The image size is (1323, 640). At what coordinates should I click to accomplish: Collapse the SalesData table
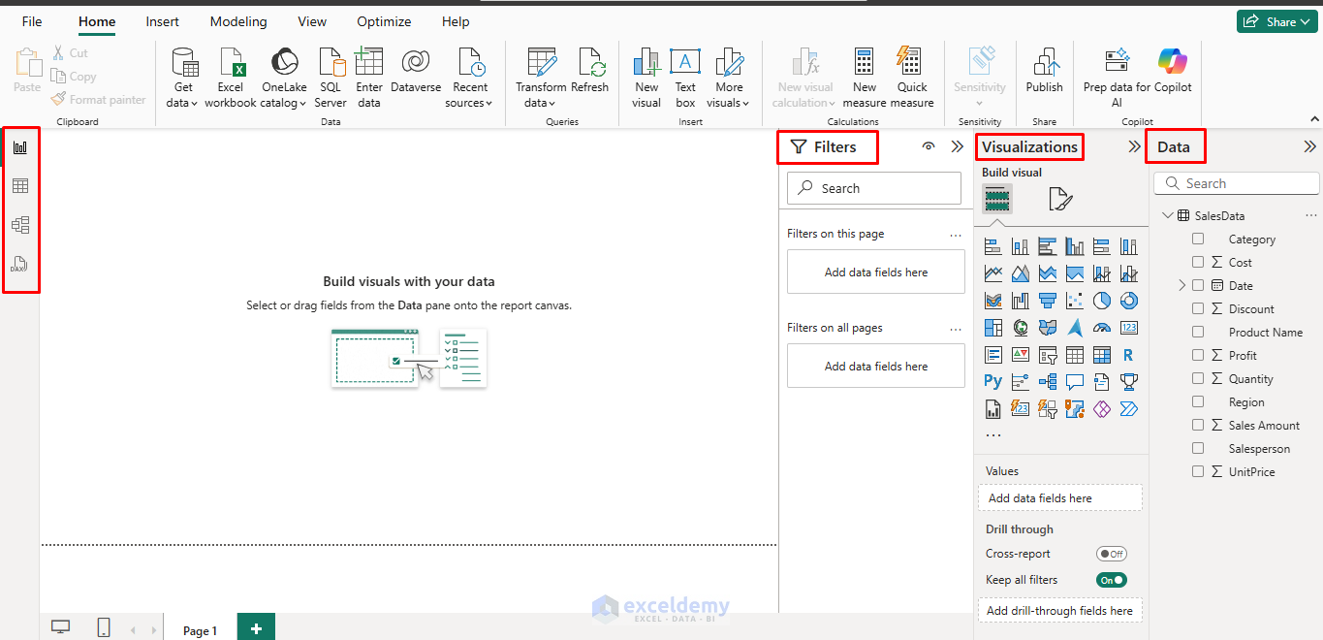tap(1168, 216)
